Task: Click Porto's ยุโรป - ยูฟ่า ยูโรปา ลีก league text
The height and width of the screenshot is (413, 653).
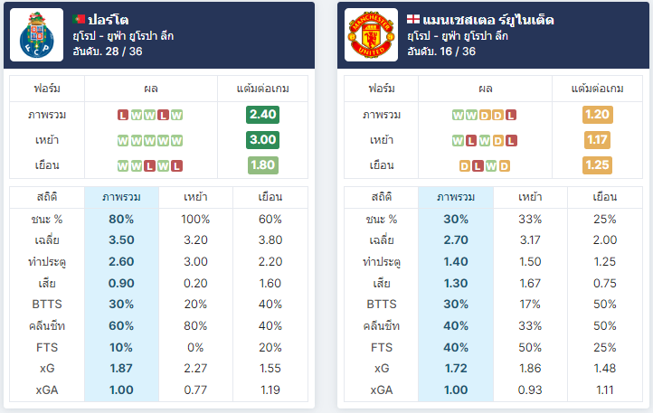Action: coord(123,36)
